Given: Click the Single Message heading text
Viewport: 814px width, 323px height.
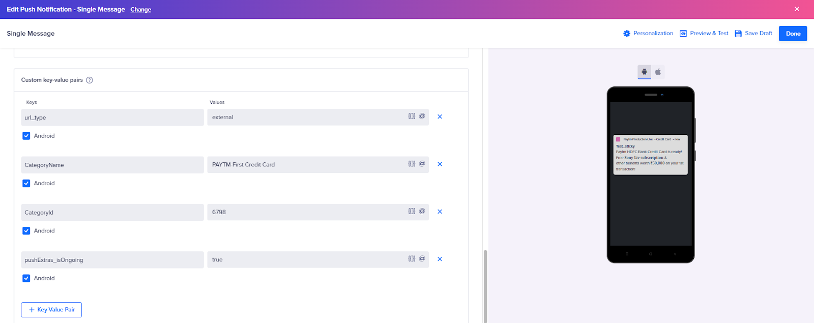Looking at the screenshot, I should (31, 34).
